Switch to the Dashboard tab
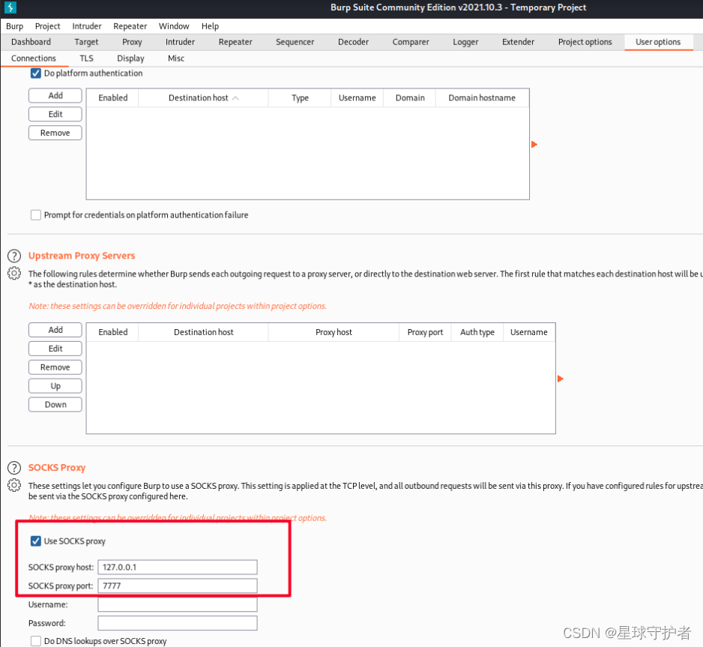This screenshot has height=647, width=703. point(31,42)
